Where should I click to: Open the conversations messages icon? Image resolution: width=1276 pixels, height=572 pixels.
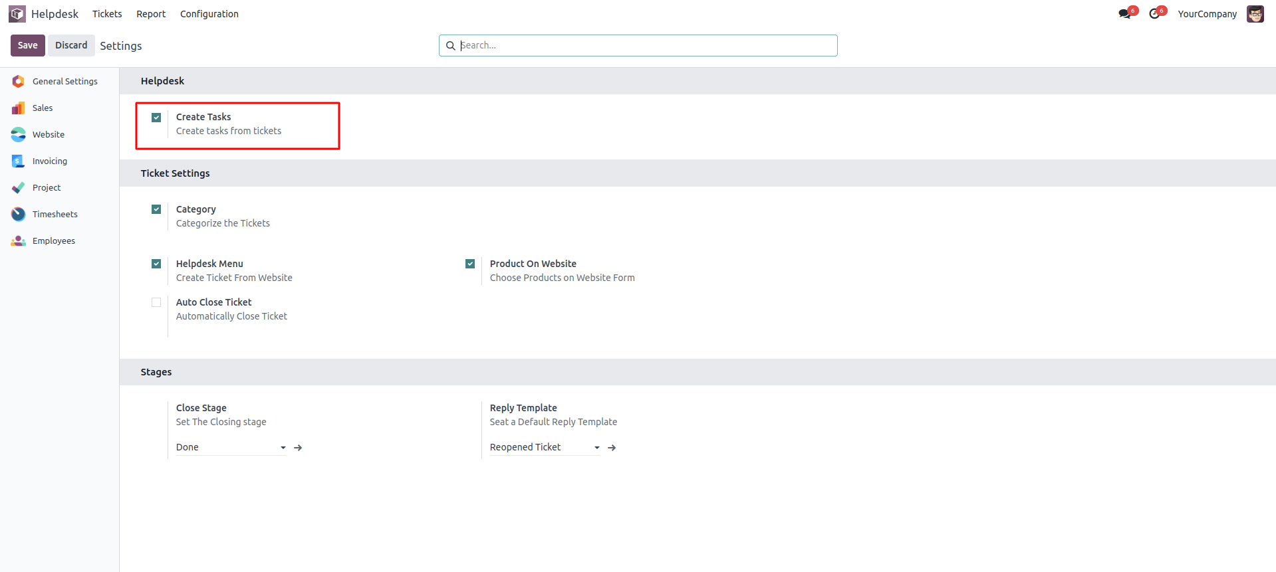1124,14
